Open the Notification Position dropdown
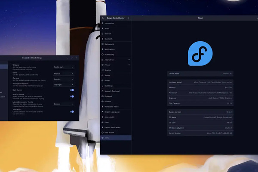 coord(64,85)
